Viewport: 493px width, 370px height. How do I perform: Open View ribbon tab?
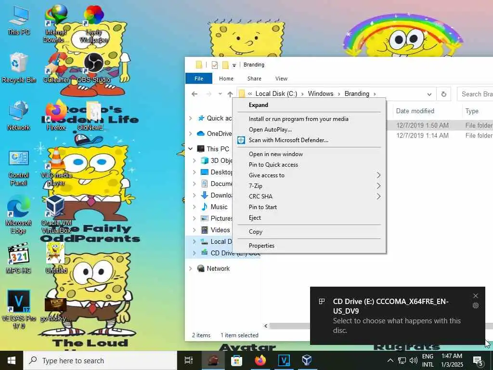click(x=281, y=79)
